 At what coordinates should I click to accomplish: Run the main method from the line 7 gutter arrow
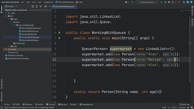(59, 38)
